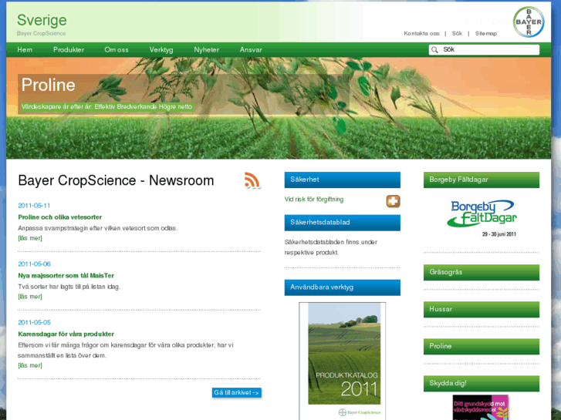Open article Proline och olika vetesorter
This screenshot has height=420, width=561.
click(x=59, y=217)
